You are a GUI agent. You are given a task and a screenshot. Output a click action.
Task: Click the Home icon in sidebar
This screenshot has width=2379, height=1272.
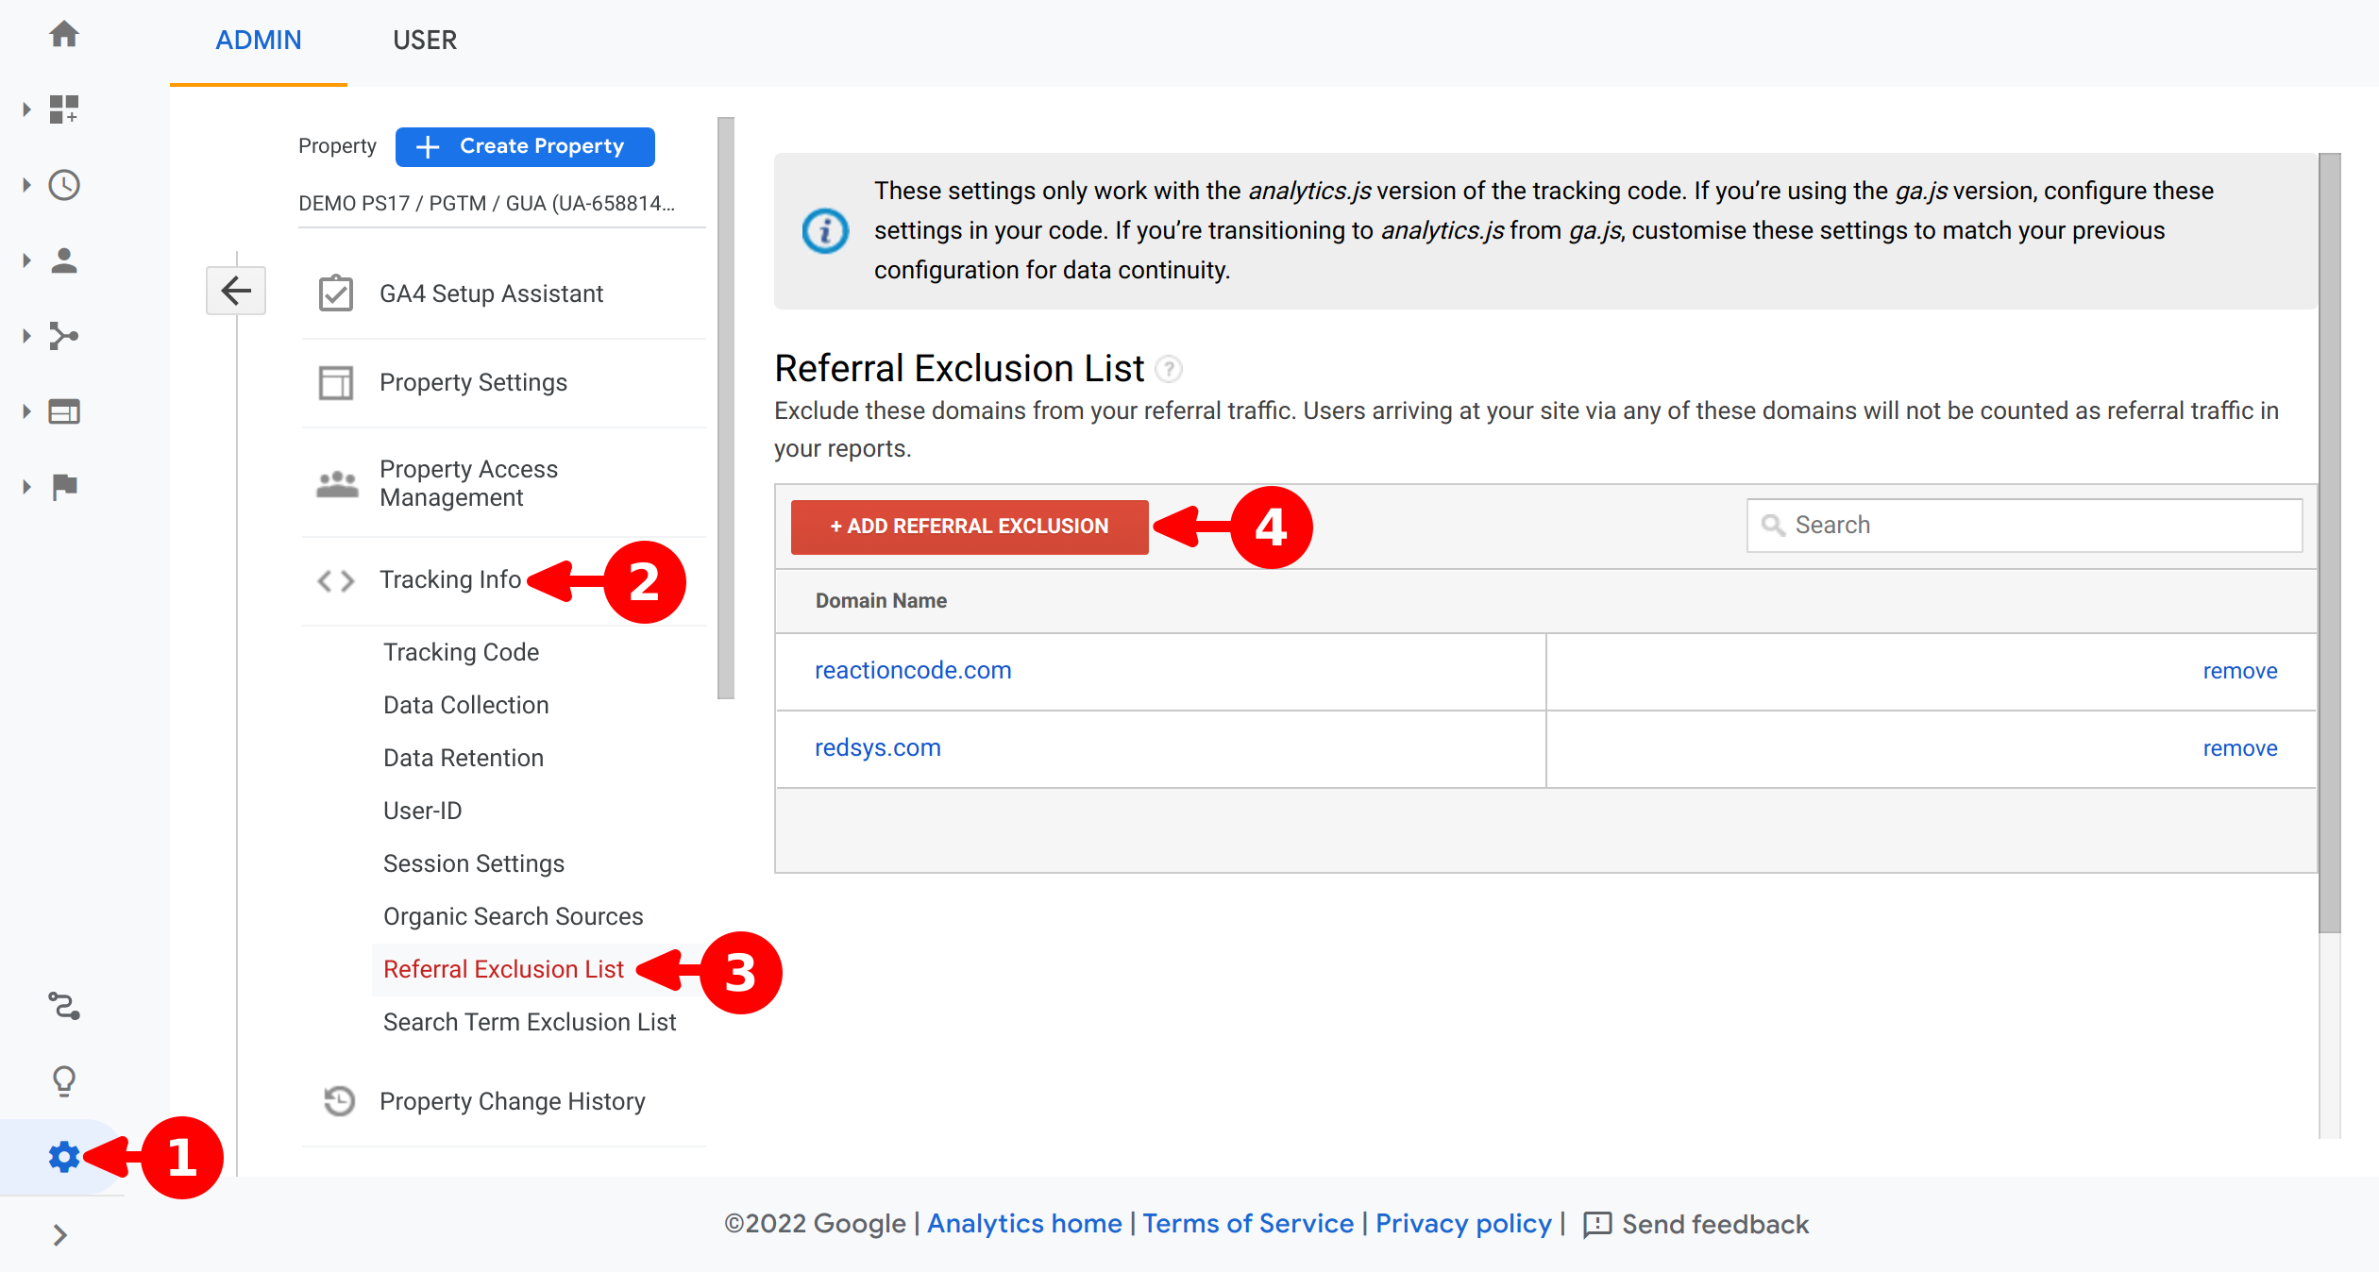tap(63, 35)
